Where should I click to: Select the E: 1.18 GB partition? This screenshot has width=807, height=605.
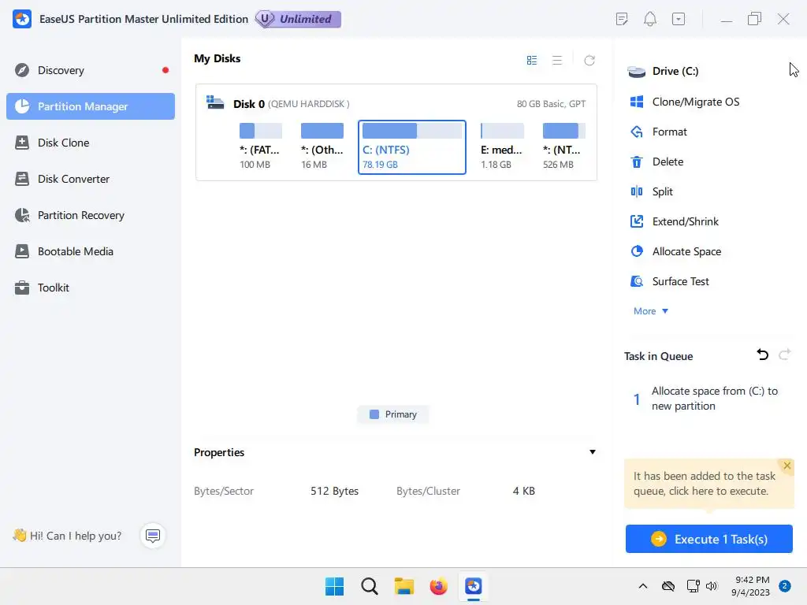point(502,147)
